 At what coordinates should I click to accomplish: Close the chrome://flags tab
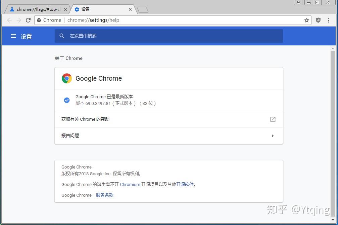(65, 9)
